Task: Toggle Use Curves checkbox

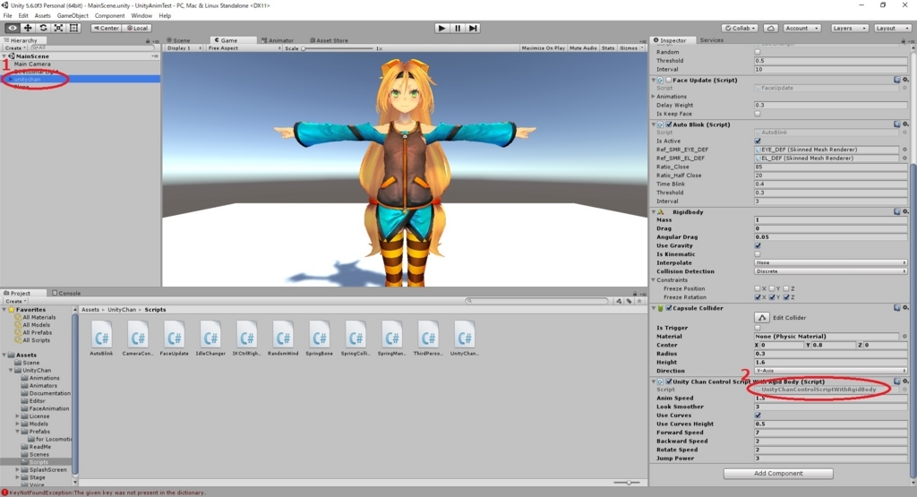Action: click(x=758, y=416)
